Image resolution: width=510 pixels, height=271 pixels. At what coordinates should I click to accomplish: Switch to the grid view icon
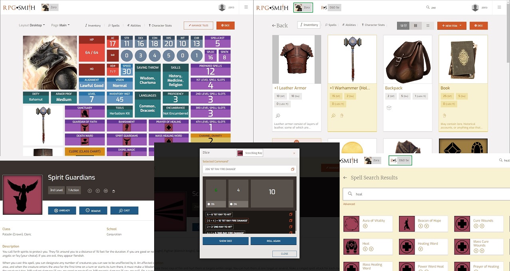click(415, 26)
